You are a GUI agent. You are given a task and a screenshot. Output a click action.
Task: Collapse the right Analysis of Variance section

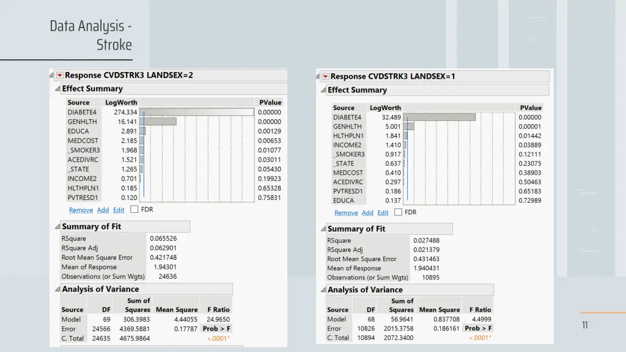coord(323,289)
